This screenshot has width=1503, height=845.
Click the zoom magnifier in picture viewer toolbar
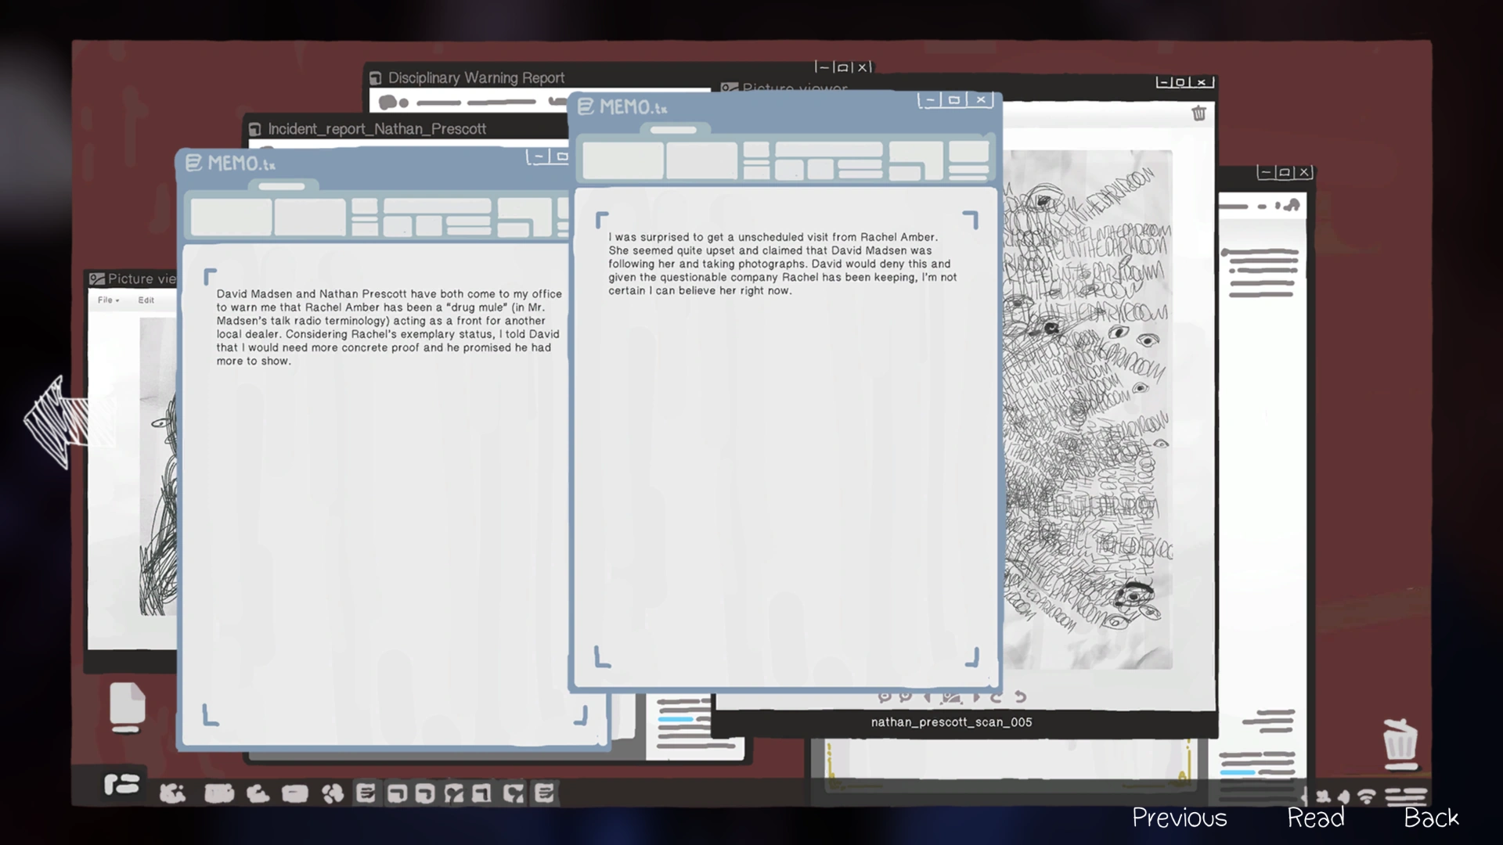pyautogui.click(x=885, y=696)
